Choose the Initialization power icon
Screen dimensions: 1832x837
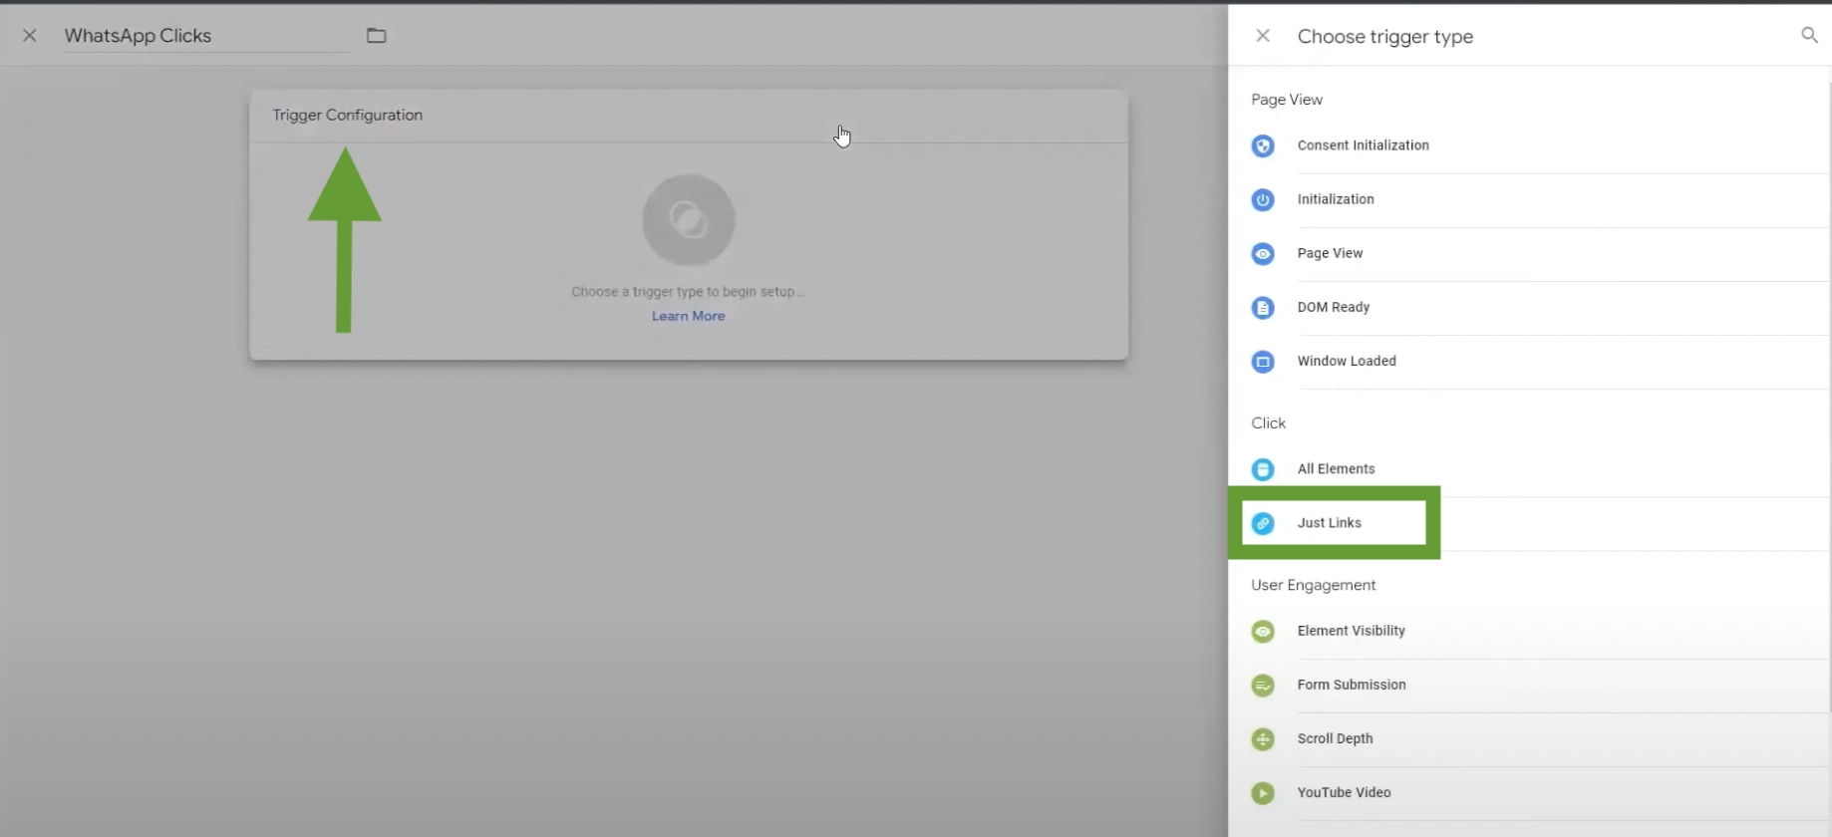click(x=1263, y=200)
